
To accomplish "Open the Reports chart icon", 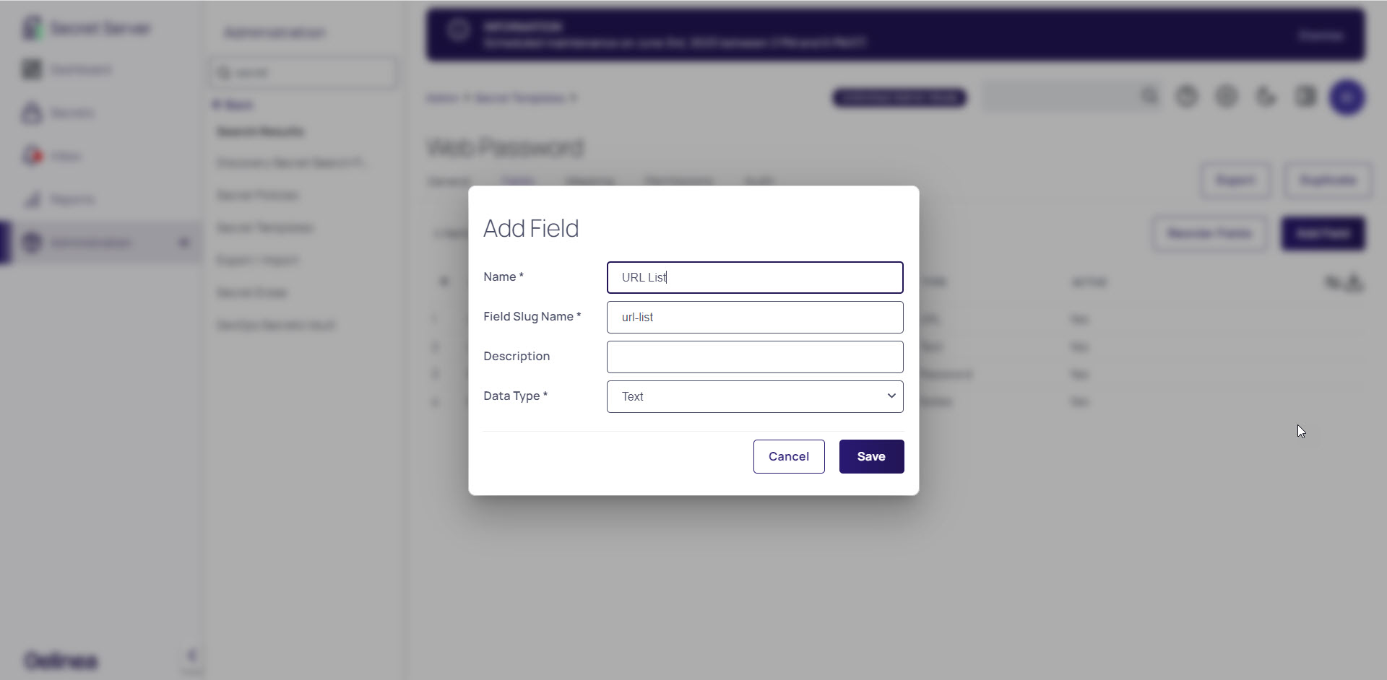I will coord(32,199).
